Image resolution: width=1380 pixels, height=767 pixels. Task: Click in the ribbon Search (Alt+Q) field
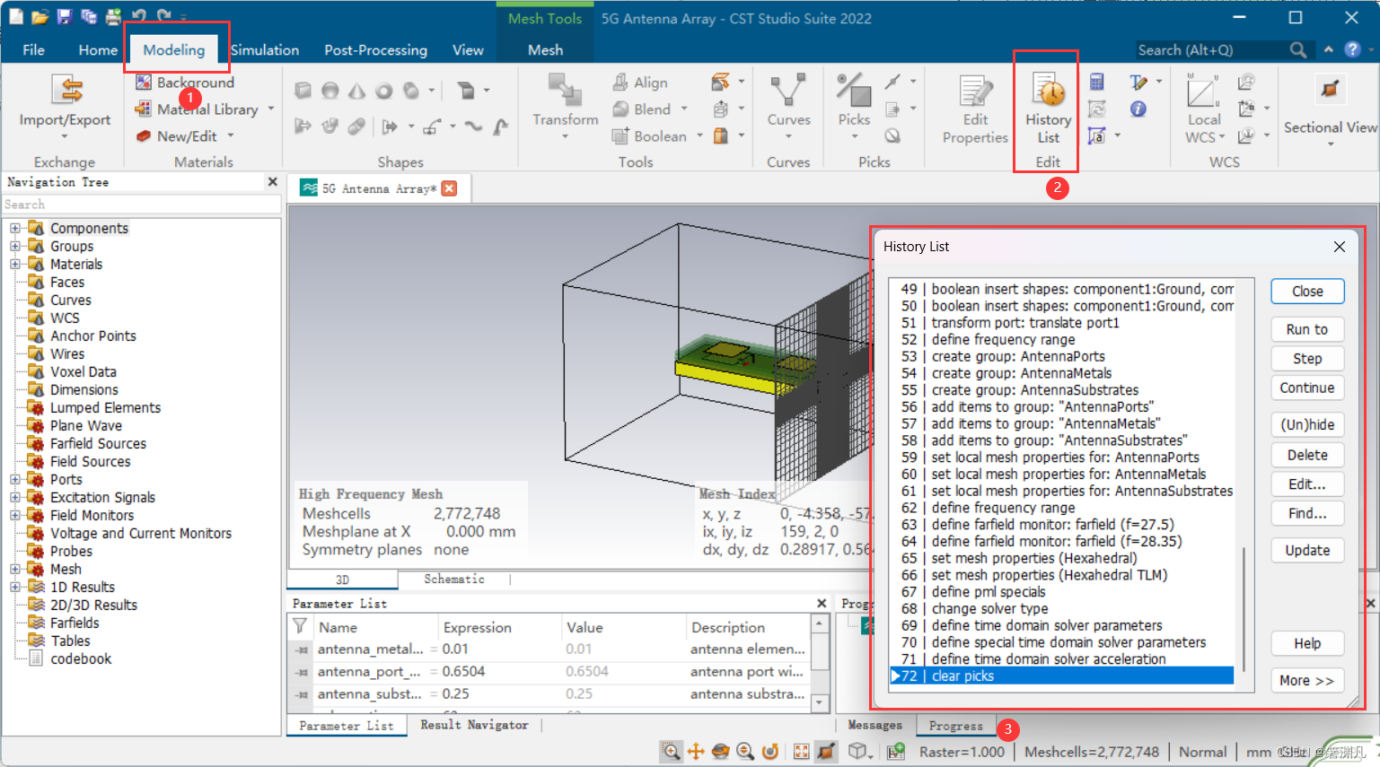1210,50
